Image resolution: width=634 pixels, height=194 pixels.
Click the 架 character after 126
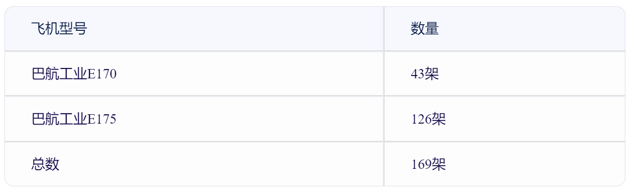pyautogui.click(x=439, y=119)
